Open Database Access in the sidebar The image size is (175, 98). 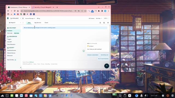click(11, 50)
